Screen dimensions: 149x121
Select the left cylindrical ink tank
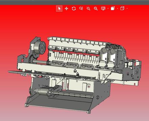[x=104, y=54]
